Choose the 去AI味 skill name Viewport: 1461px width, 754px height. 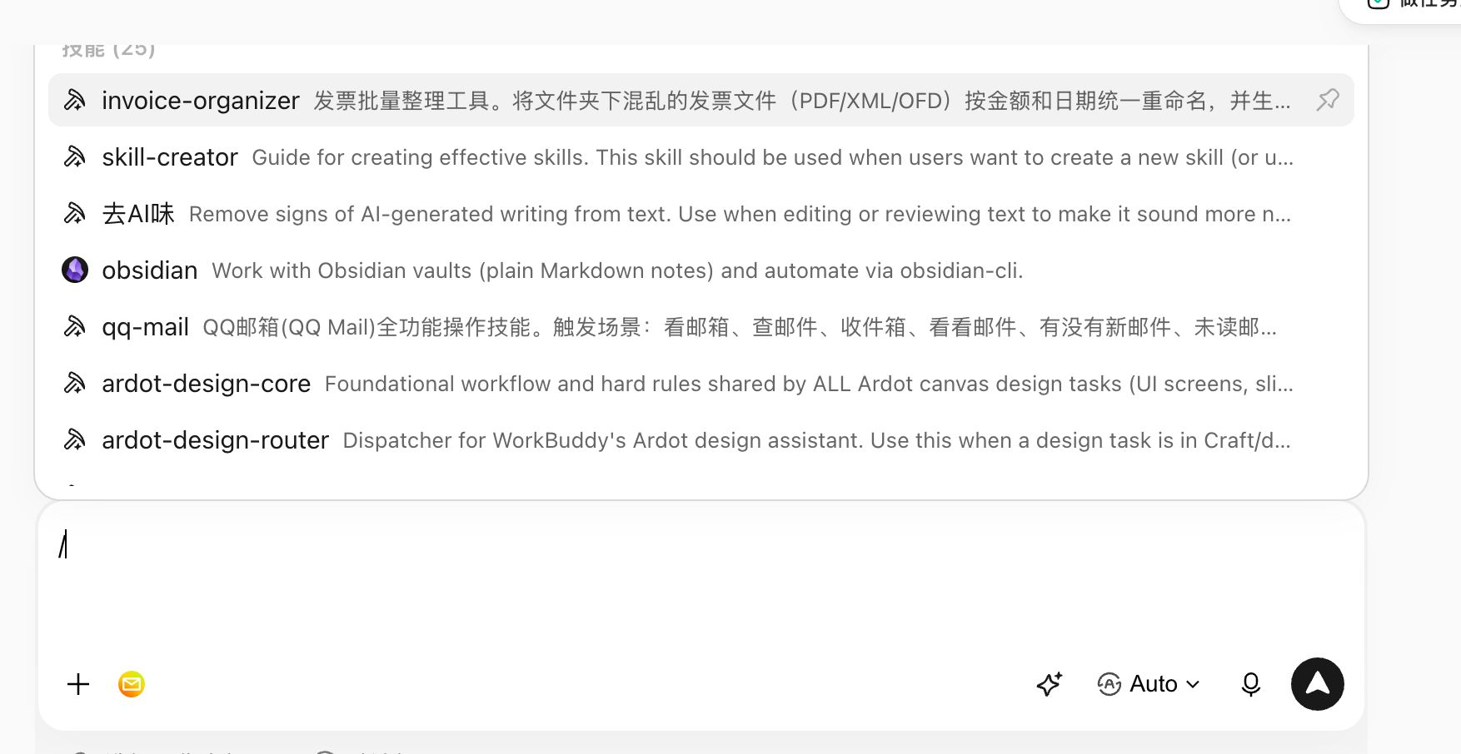click(138, 214)
